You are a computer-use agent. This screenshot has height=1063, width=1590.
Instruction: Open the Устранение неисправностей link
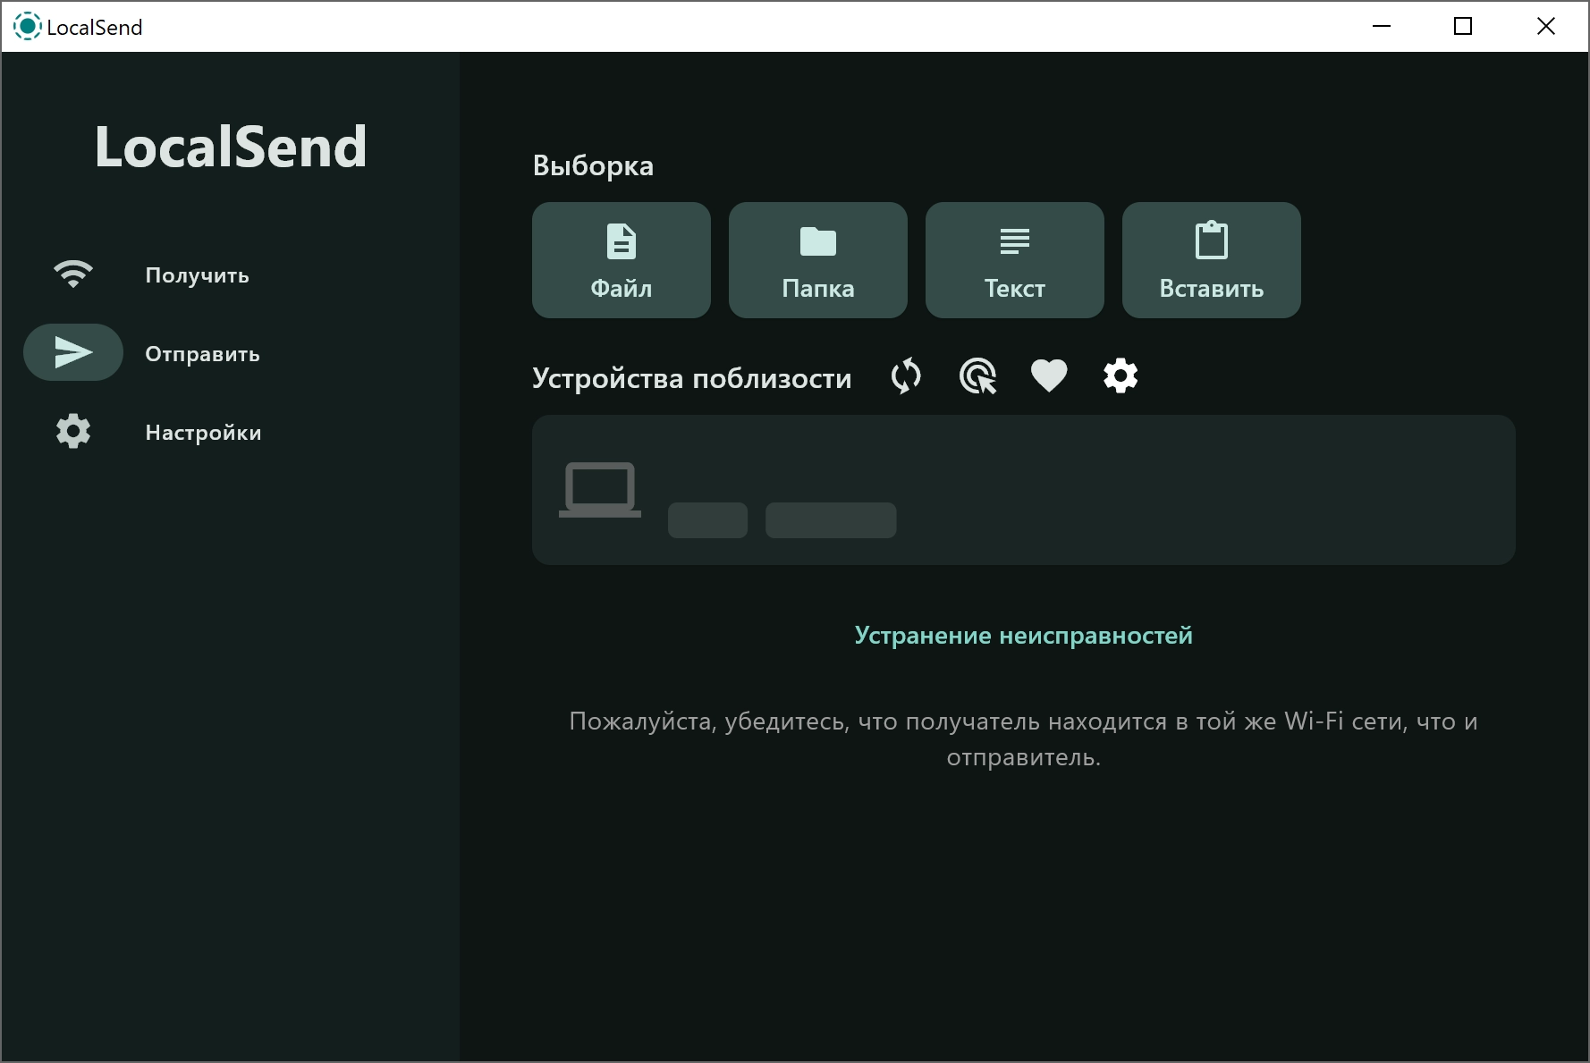[x=1023, y=636]
